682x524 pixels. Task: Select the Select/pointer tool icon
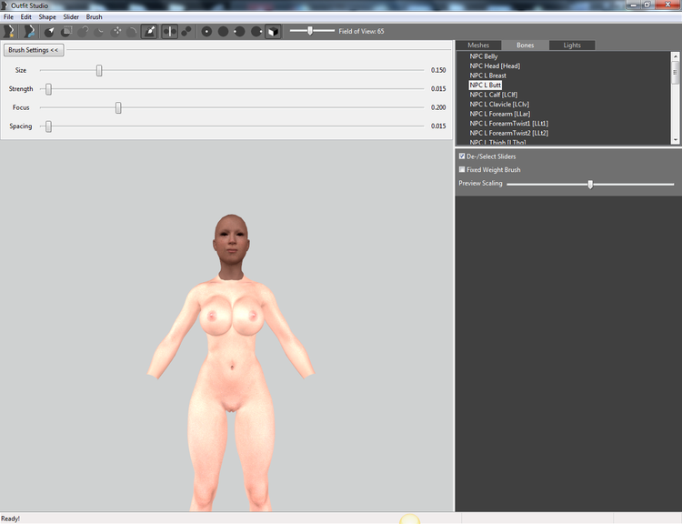(x=49, y=31)
